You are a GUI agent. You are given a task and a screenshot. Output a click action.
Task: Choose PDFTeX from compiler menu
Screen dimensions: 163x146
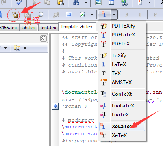coord(122,44)
